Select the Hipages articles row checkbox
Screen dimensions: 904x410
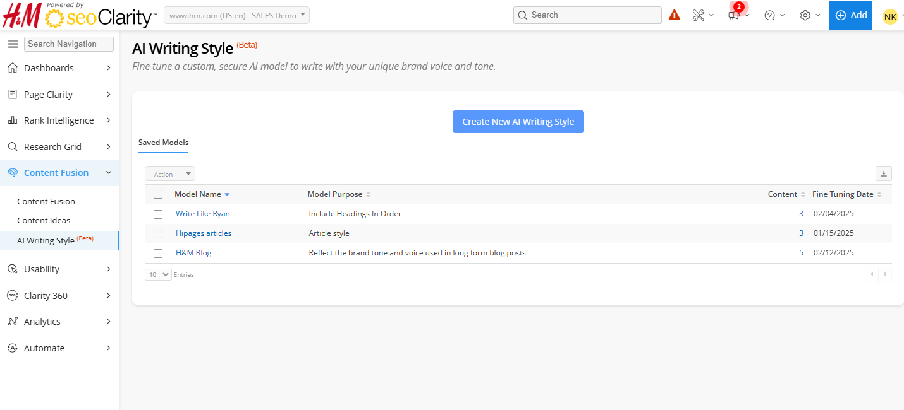158,234
